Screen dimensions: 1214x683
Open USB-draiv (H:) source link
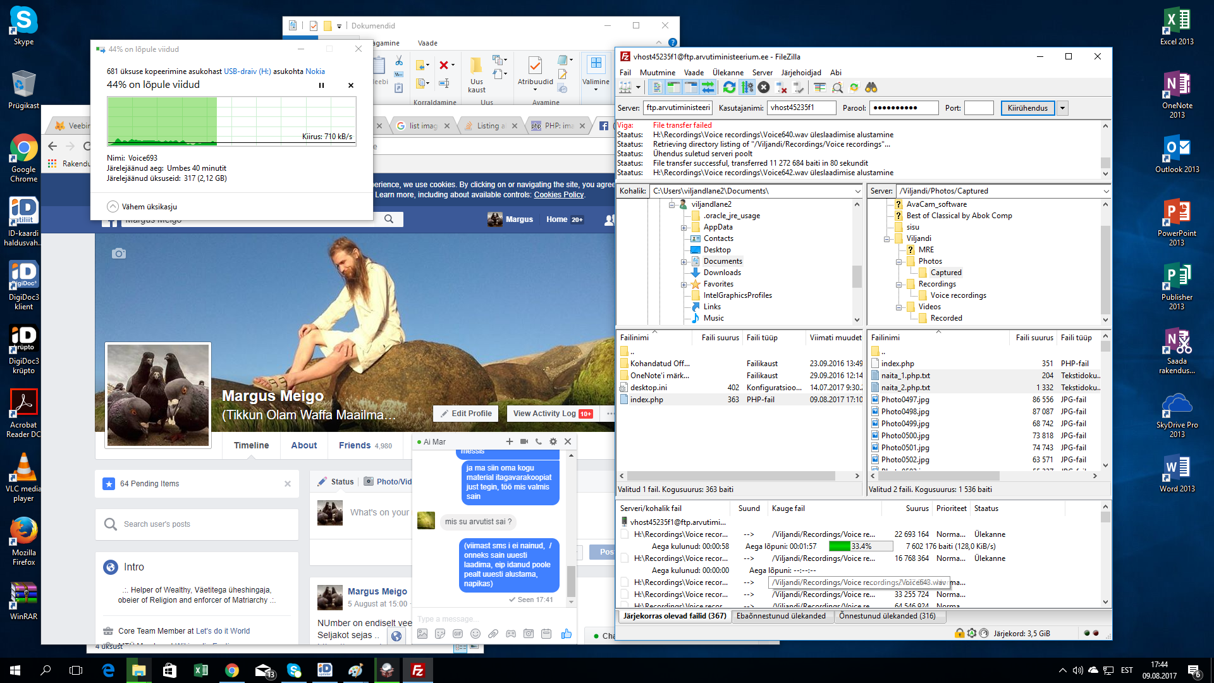pos(247,71)
